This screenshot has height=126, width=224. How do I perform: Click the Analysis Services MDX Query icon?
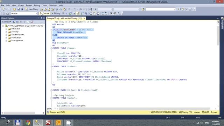tap(45, 9)
